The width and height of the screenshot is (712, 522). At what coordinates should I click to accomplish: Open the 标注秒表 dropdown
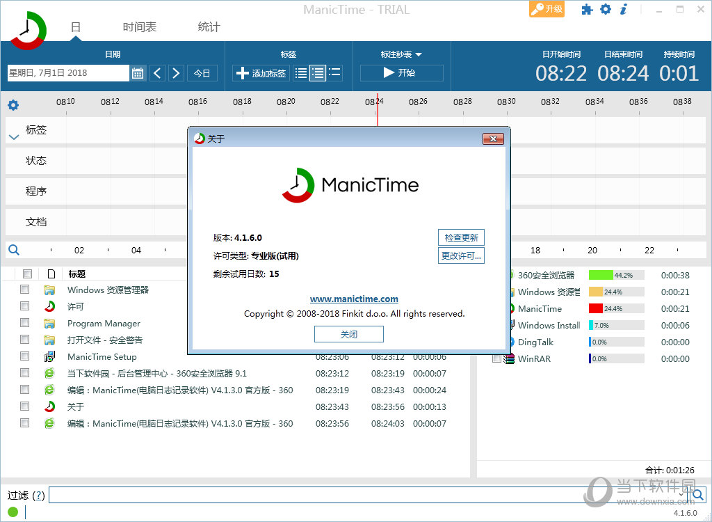click(401, 54)
